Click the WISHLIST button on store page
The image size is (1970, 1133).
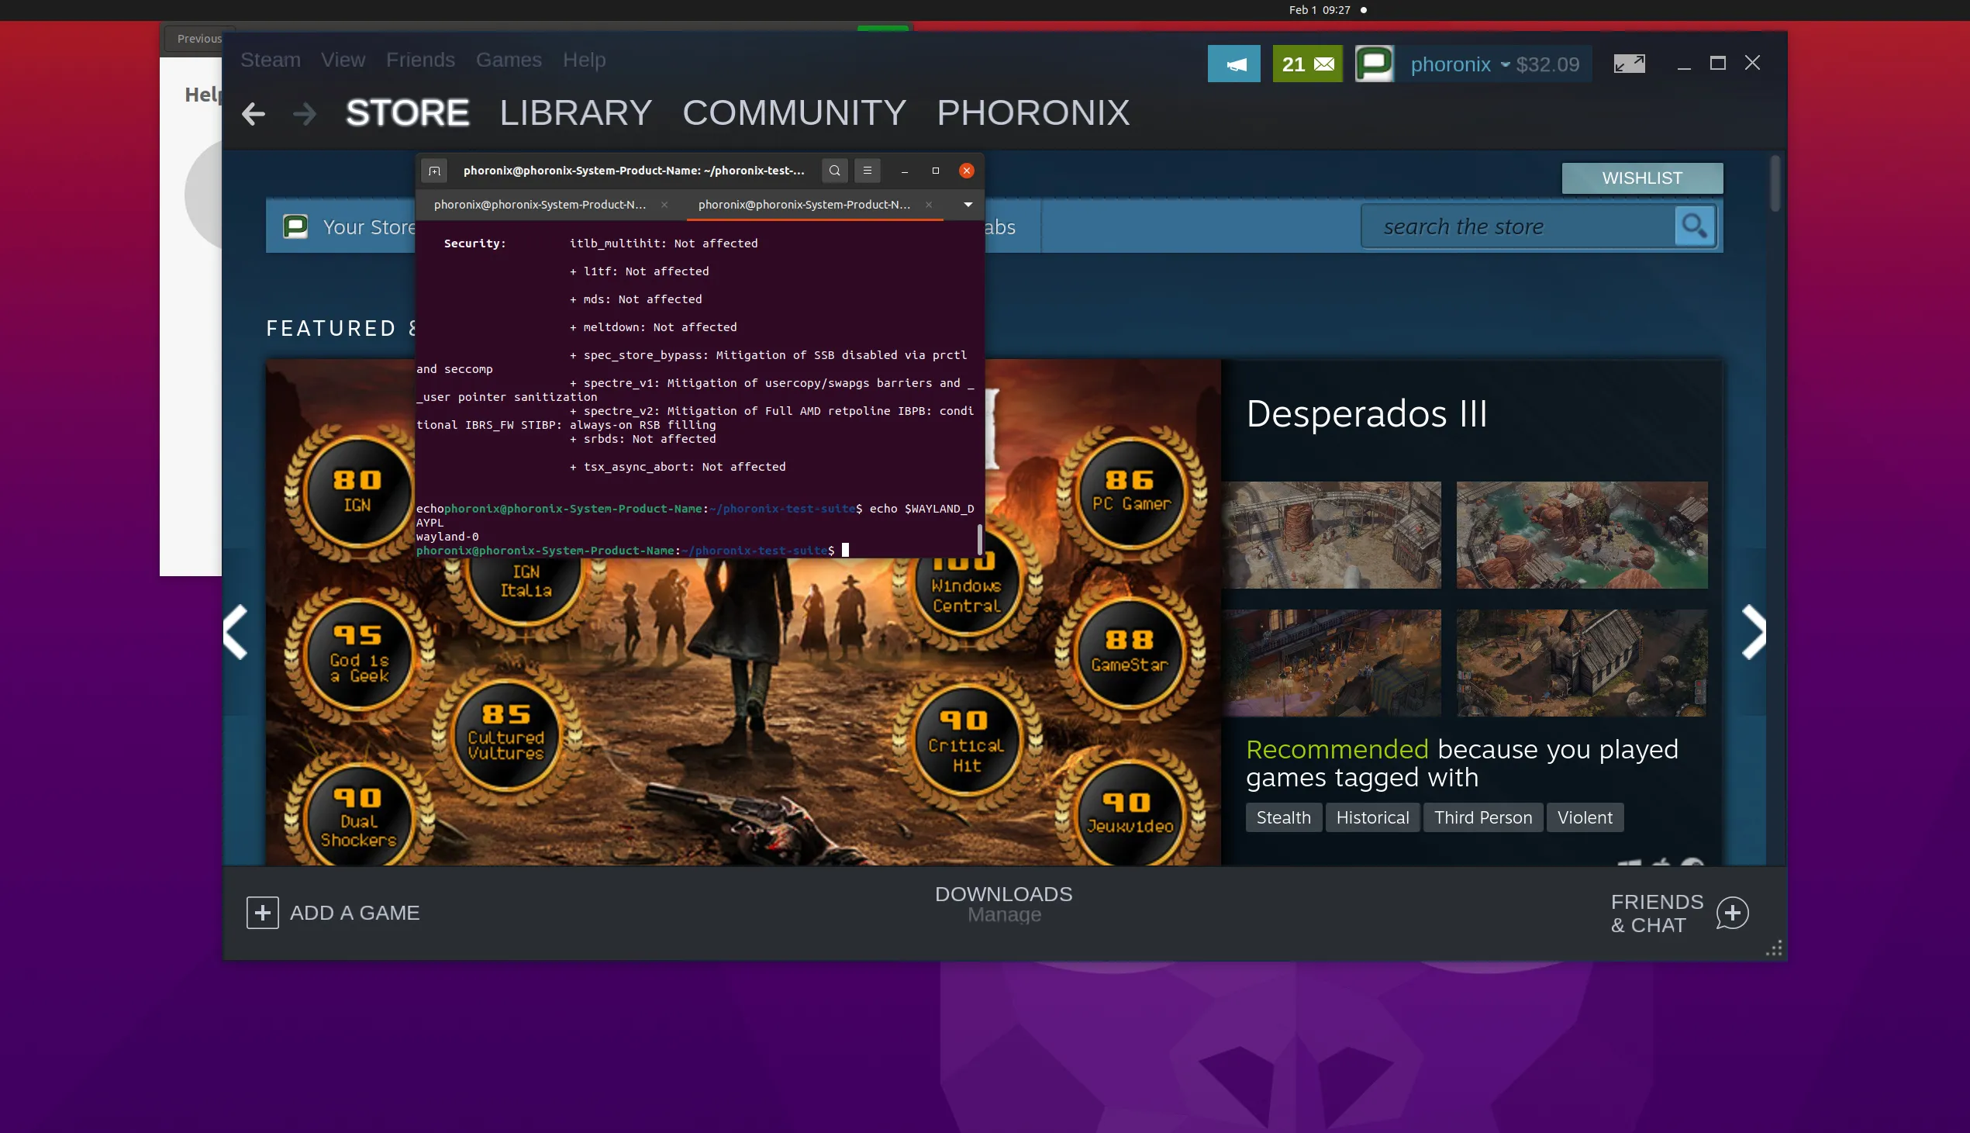tap(1643, 178)
